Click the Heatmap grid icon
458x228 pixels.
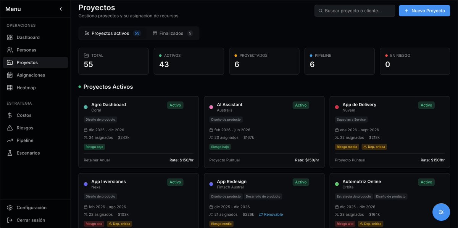pos(10,88)
